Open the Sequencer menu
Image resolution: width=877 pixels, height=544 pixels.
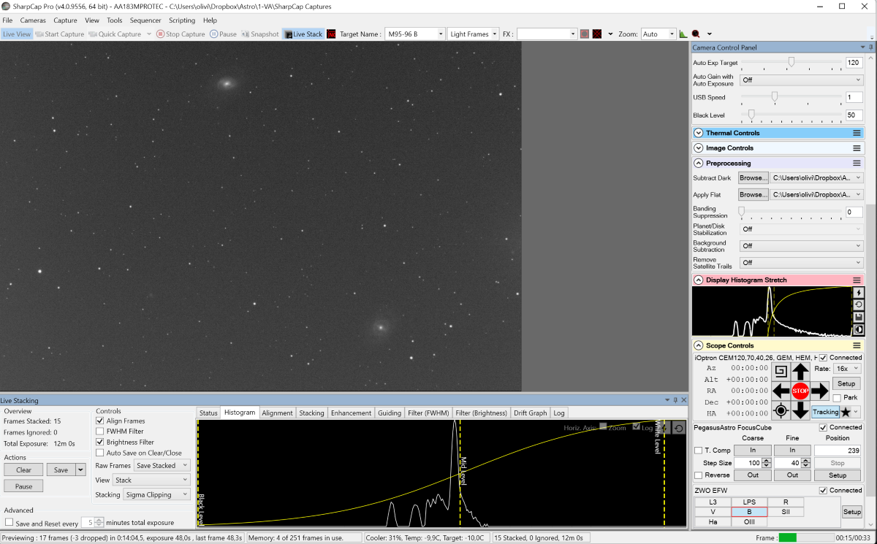click(x=145, y=20)
